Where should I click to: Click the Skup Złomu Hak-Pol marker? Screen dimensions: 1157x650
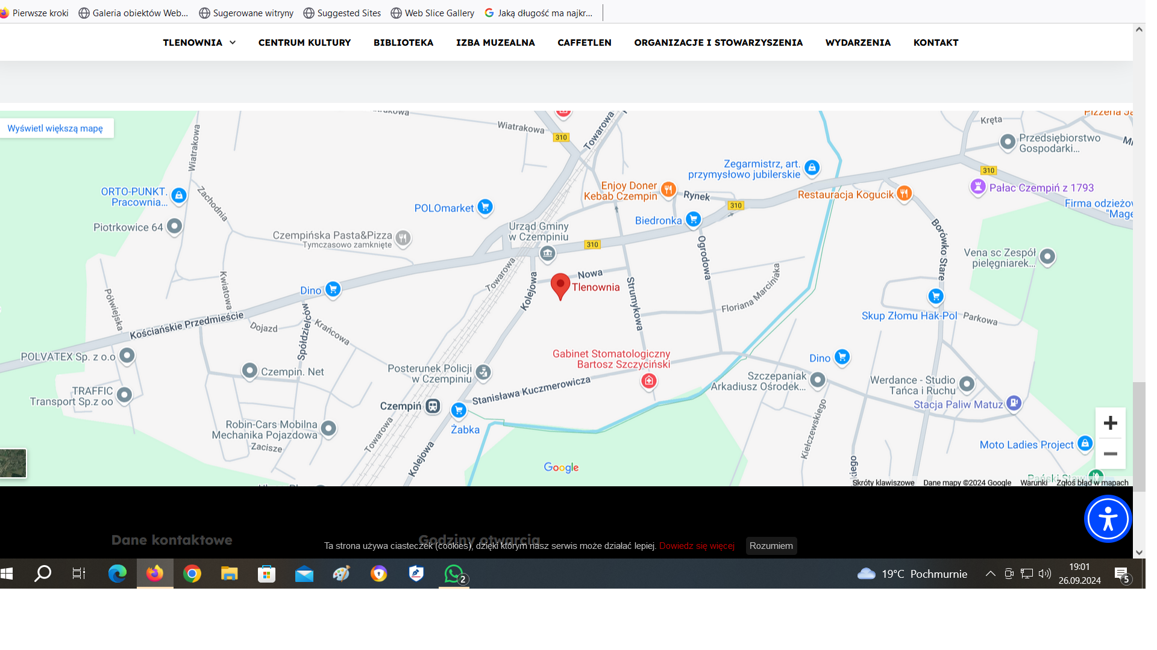click(936, 296)
